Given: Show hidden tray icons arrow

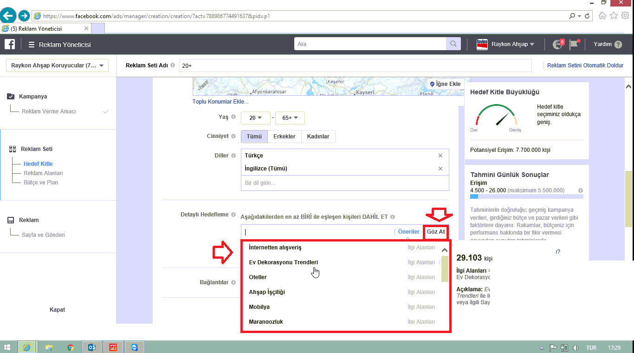Looking at the screenshot, I should click(x=542, y=347).
